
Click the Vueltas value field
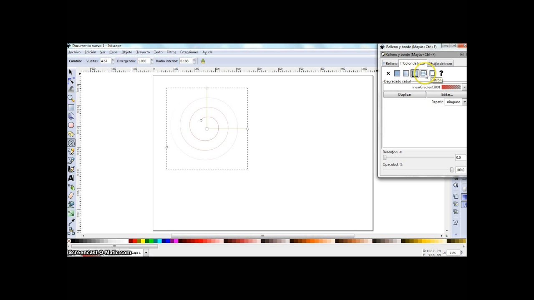(105, 61)
